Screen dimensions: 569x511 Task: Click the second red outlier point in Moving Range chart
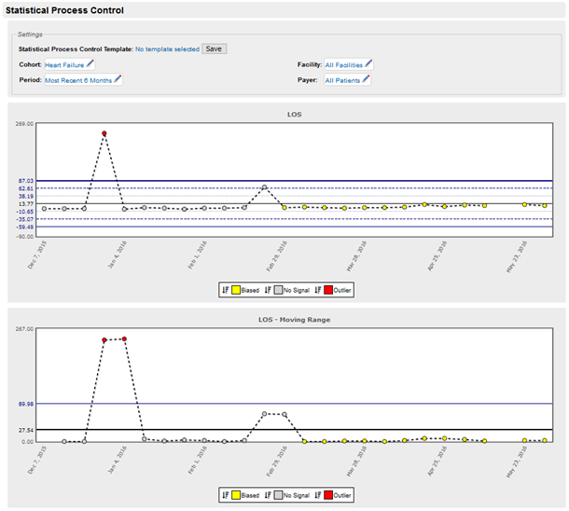point(124,338)
